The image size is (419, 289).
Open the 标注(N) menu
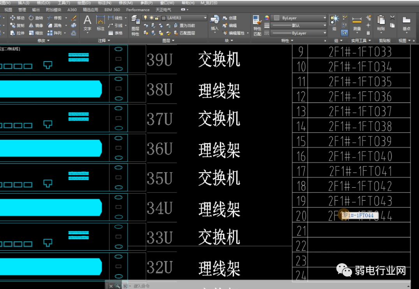[x=104, y=3]
